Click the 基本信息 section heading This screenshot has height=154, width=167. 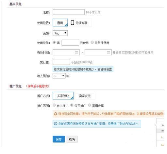click(x=15, y=4)
